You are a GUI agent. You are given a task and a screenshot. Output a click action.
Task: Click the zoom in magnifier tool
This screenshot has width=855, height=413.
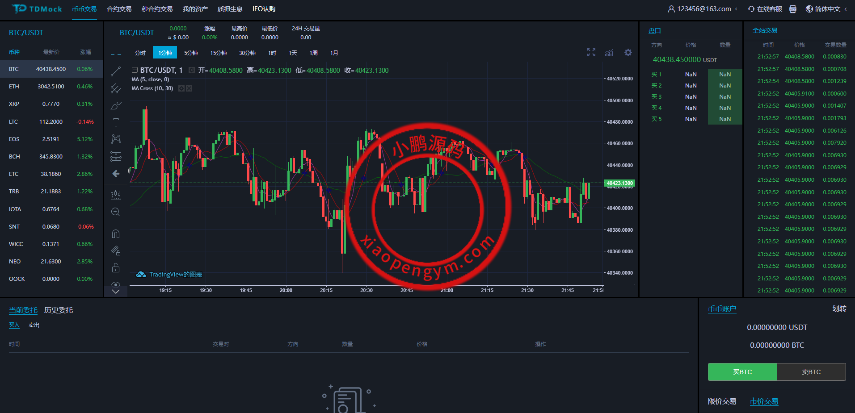(116, 212)
